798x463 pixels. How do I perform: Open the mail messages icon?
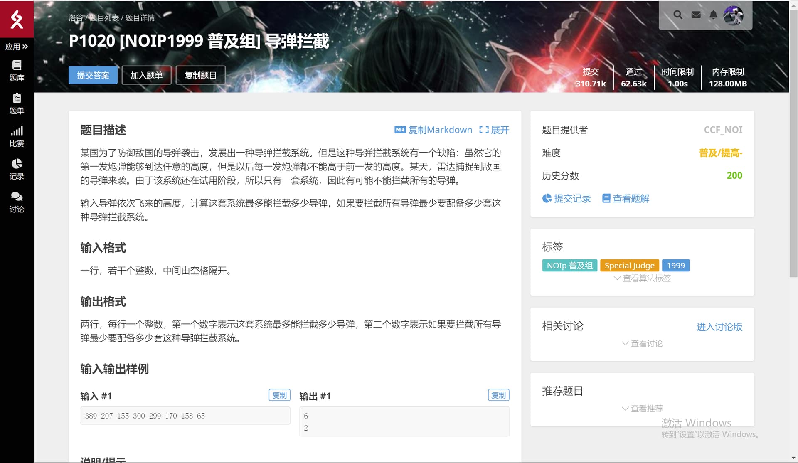696,15
